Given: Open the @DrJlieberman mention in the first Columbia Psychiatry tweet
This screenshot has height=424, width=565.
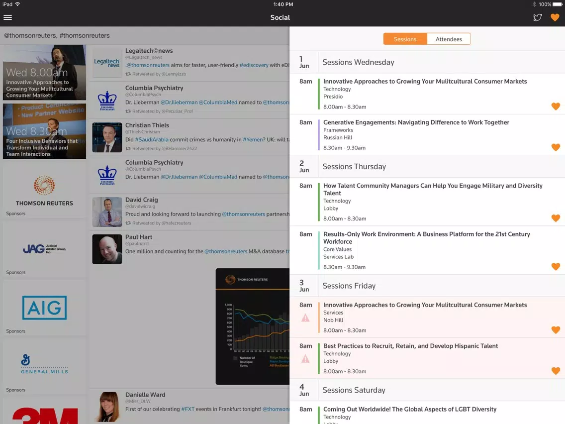Looking at the screenshot, I should [x=179, y=103].
